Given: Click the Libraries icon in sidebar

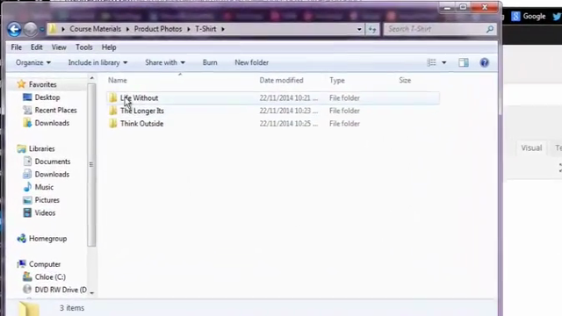Looking at the screenshot, I should tap(21, 148).
